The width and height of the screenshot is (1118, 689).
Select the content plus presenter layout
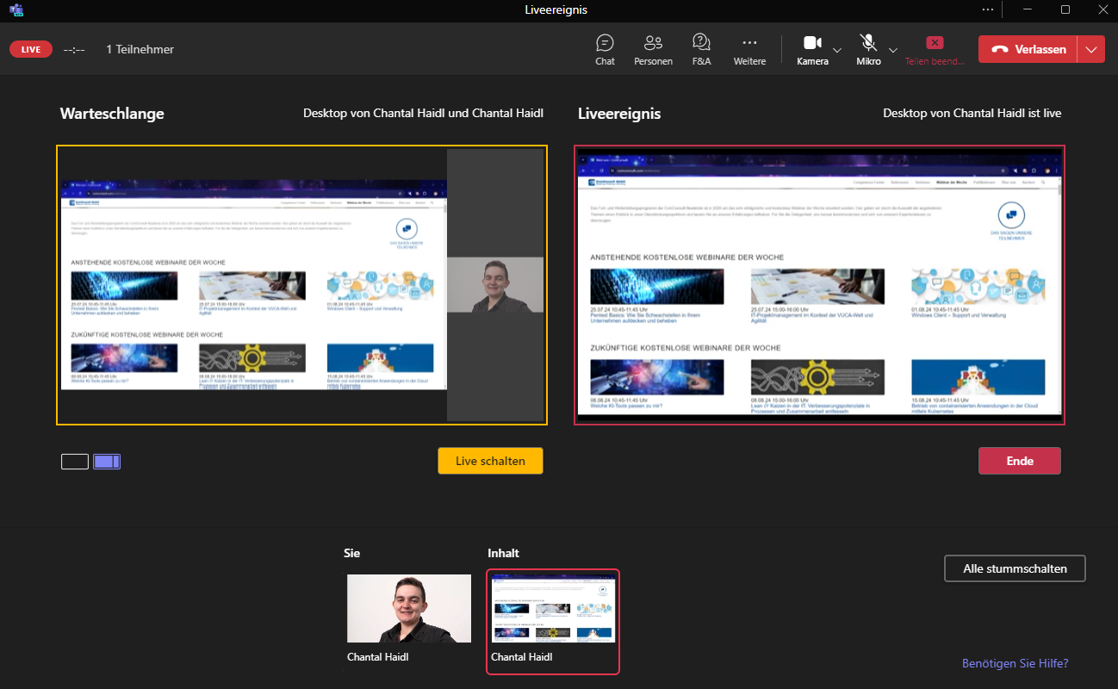point(107,462)
